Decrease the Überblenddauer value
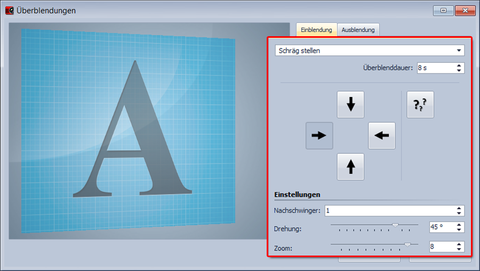Screen dimensions: 480x271 pos(459,70)
